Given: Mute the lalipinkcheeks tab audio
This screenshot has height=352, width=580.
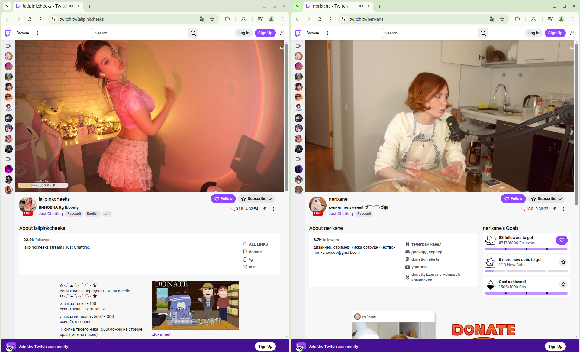Looking at the screenshot, I should point(71,6).
